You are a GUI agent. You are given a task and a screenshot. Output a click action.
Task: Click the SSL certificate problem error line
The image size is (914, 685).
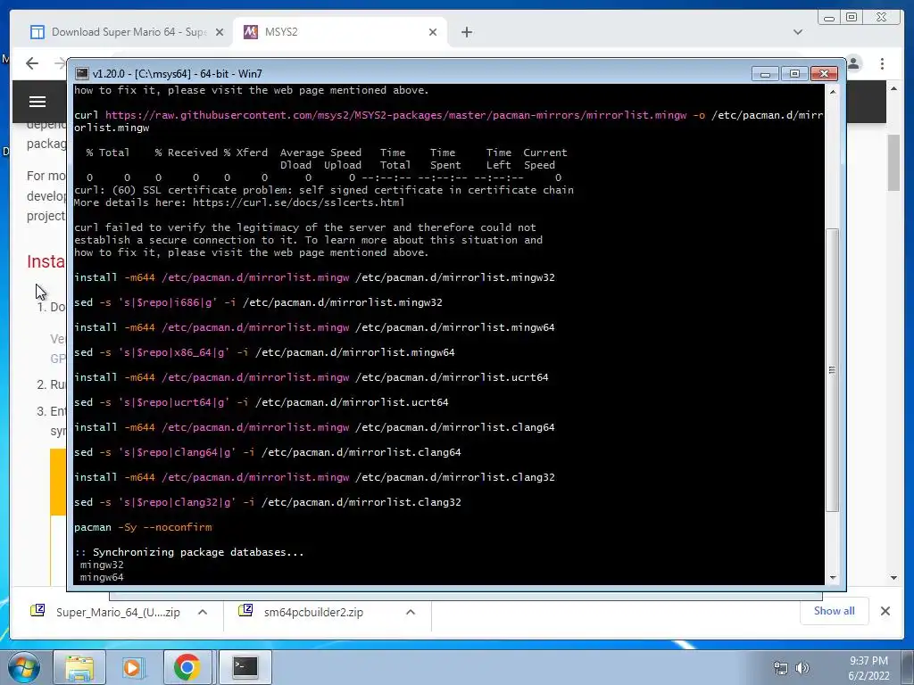(x=323, y=191)
